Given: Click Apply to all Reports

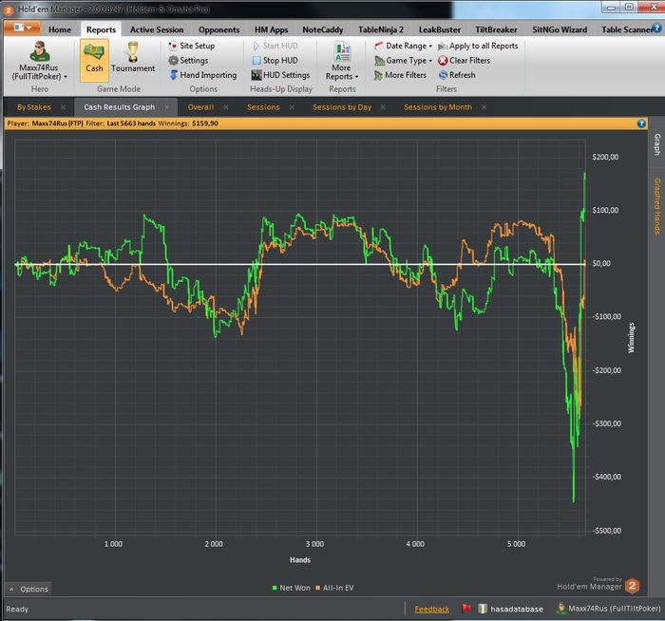Looking at the screenshot, I should point(478,46).
